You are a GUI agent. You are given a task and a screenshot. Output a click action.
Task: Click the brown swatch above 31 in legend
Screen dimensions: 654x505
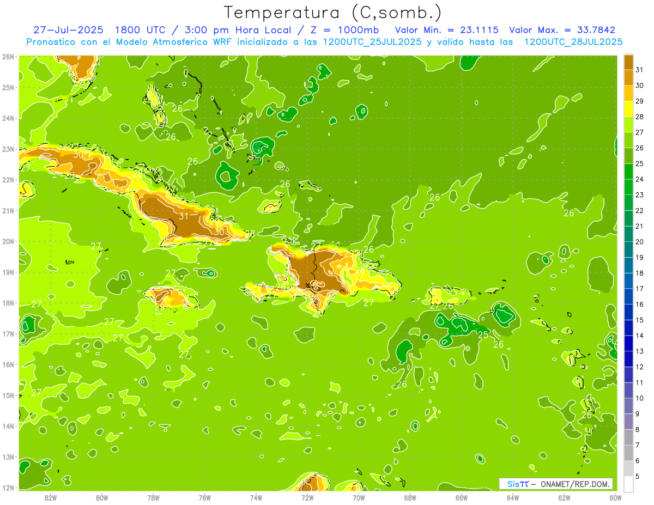pyautogui.click(x=628, y=62)
